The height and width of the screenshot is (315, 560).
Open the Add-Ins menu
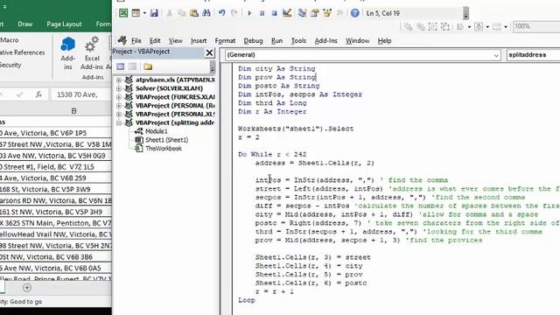pyautogui.click(x=325, y=41)
